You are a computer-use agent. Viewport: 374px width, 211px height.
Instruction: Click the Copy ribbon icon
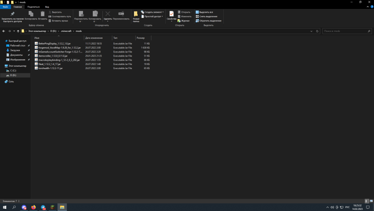tap(31, 15)
